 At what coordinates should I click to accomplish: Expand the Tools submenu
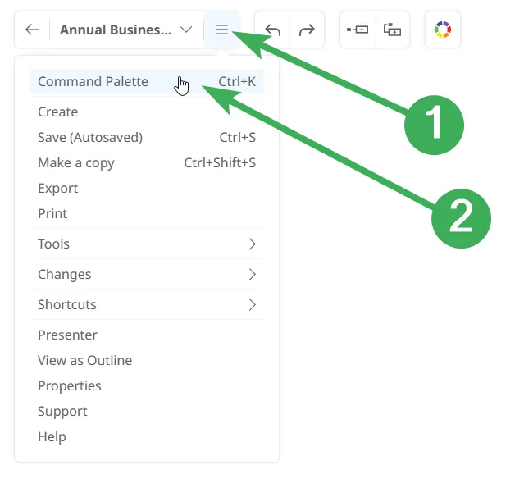(x=148, y=244)
